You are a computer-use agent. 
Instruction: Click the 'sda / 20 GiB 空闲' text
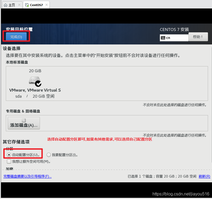35,96
